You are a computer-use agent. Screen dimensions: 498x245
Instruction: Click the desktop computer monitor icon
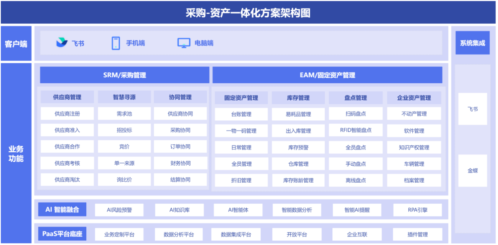[x=184, y=43]
